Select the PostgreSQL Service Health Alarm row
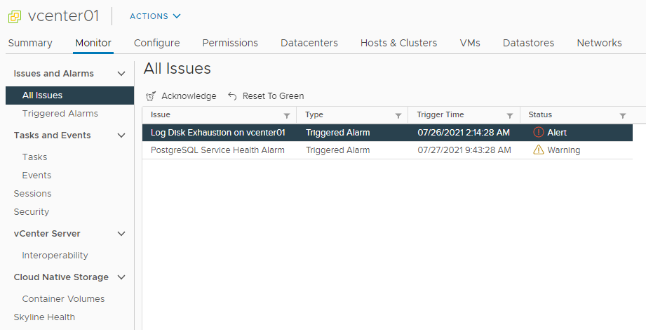 pyautogui.click(x=217, y=150)
